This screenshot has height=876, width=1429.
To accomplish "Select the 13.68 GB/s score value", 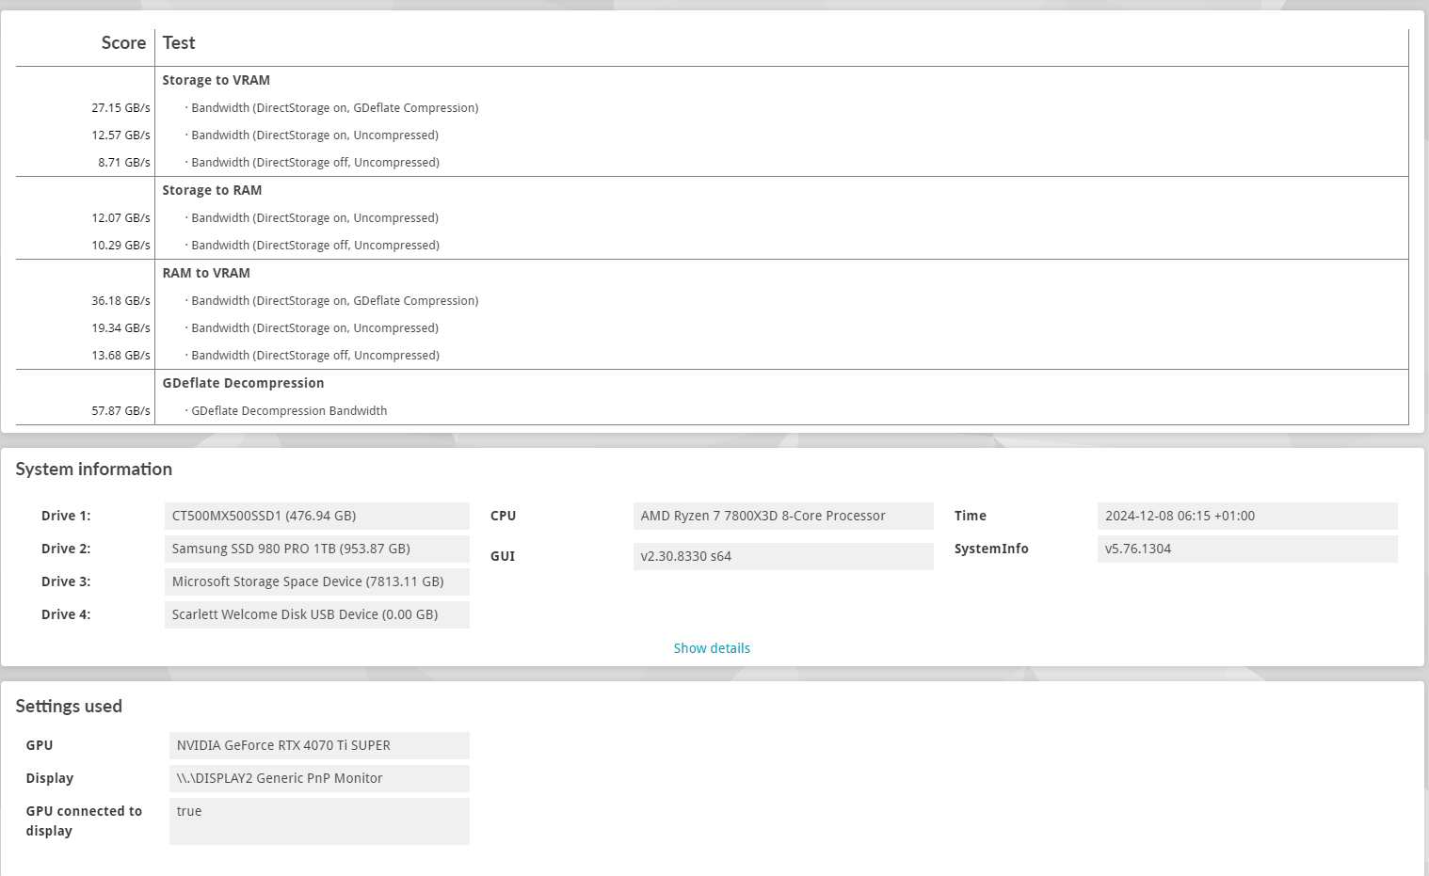I will click(x=120, y=356).
